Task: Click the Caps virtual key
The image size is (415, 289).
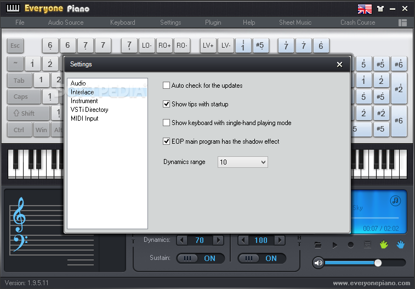Action: [x=24, y=97]
